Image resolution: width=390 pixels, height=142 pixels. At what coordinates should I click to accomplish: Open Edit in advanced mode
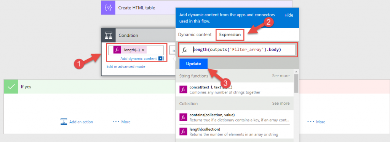click(126, 66)
